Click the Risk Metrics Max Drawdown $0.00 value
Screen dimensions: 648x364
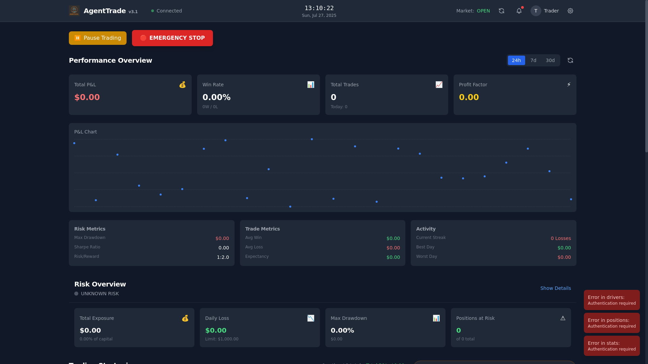tap(222, 238)
